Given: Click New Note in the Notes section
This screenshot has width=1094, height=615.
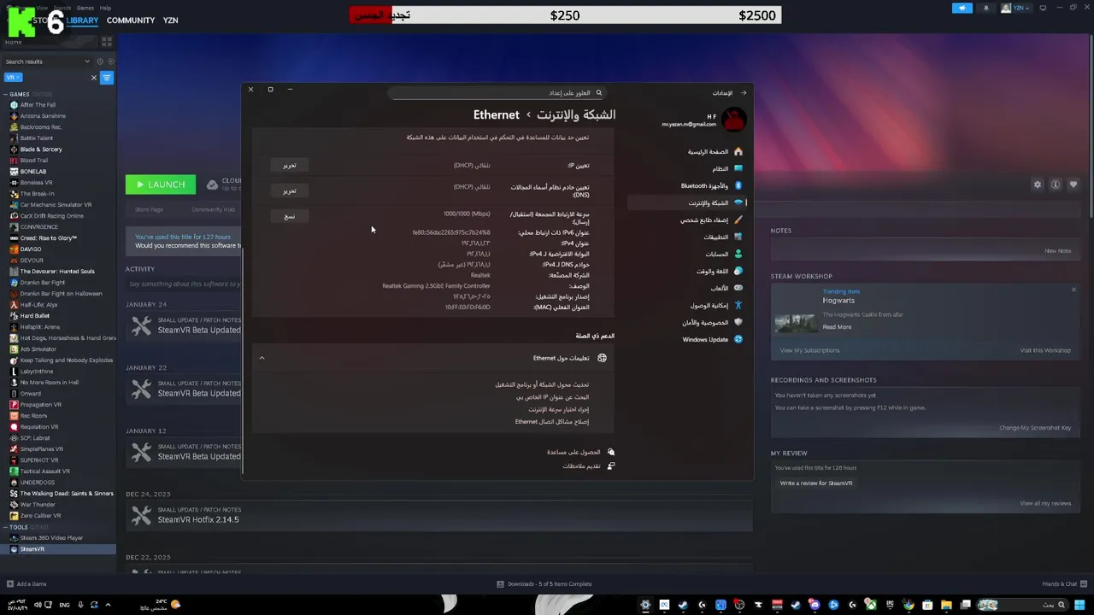Looking at the screenshot, I should click(1057, 251).
